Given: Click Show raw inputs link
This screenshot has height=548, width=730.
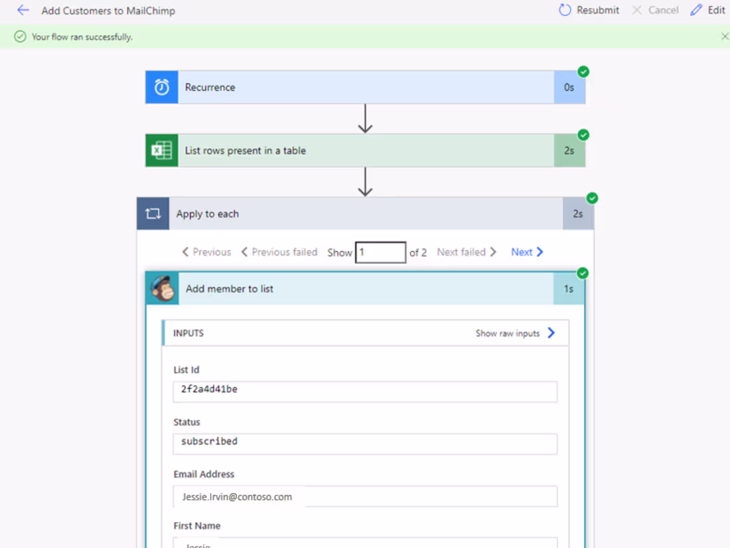Looking at the screenshot, I should pyautogui.click(x=515, y=333).
